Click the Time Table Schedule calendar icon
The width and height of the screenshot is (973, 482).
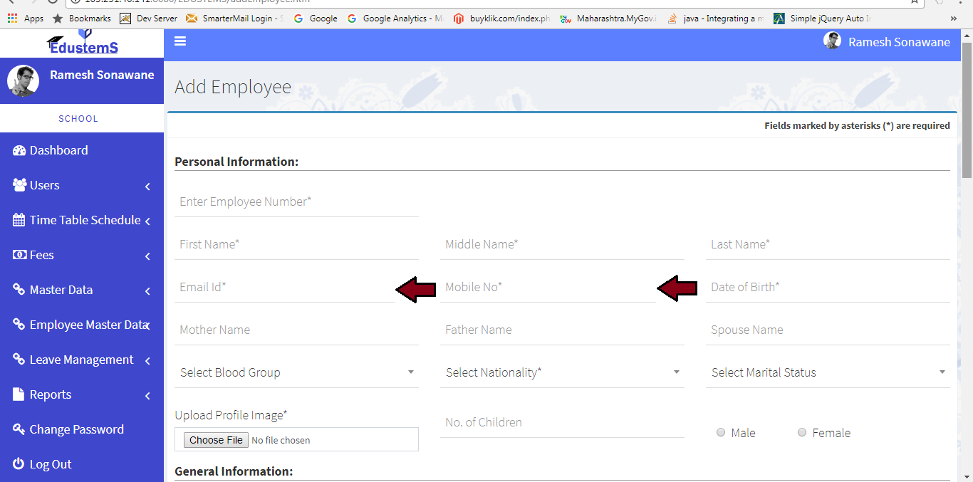click(19, 220)
